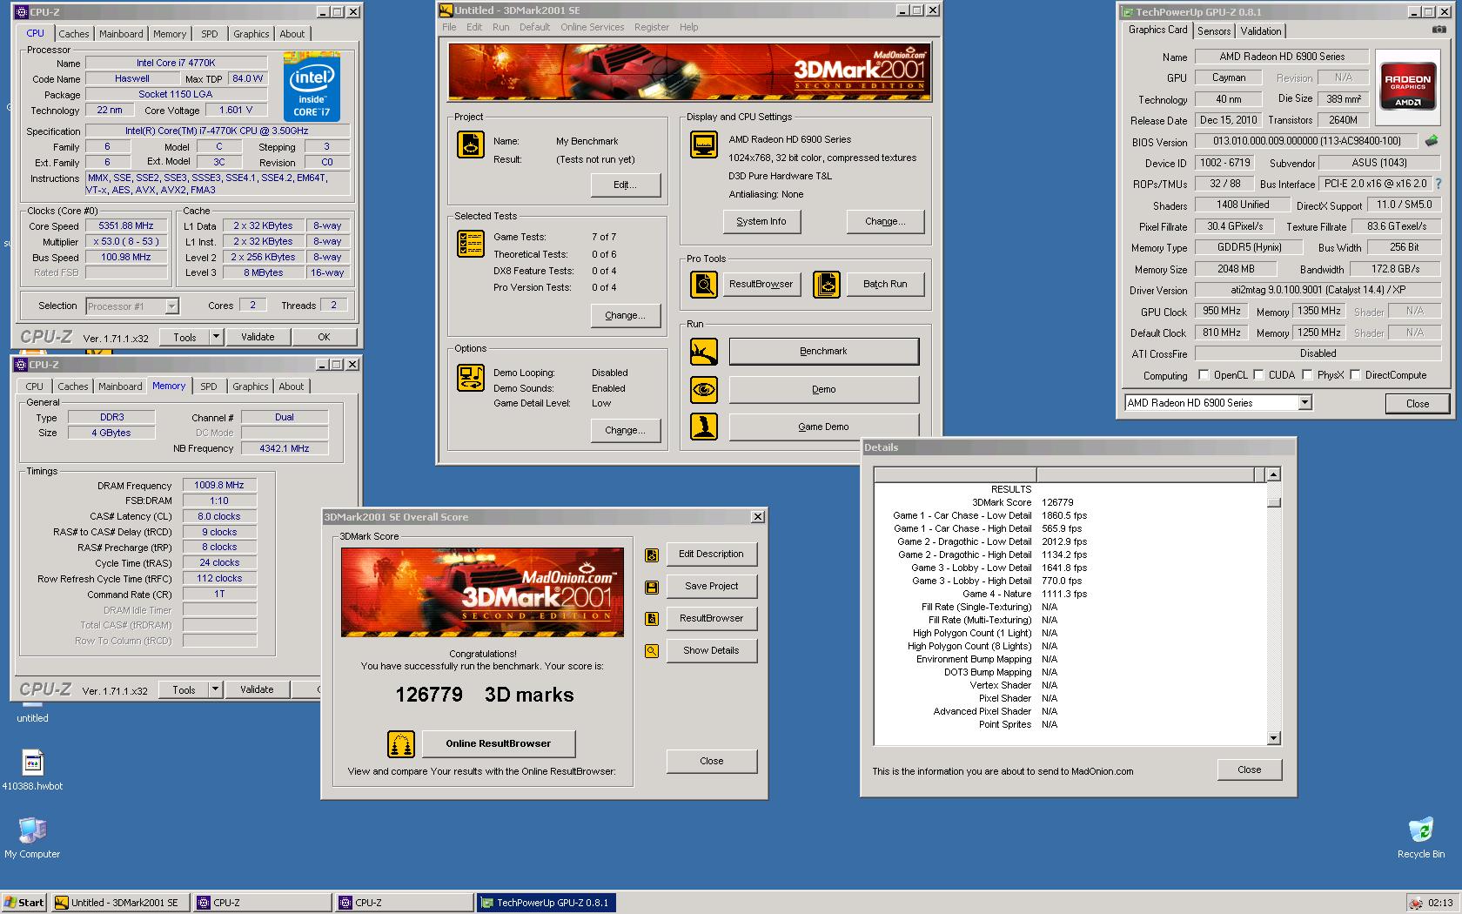Click the Display and CPU Settings monitor icon
Image resolution: width=1462 pixels, height=914 pixels.
pos(704,144)
